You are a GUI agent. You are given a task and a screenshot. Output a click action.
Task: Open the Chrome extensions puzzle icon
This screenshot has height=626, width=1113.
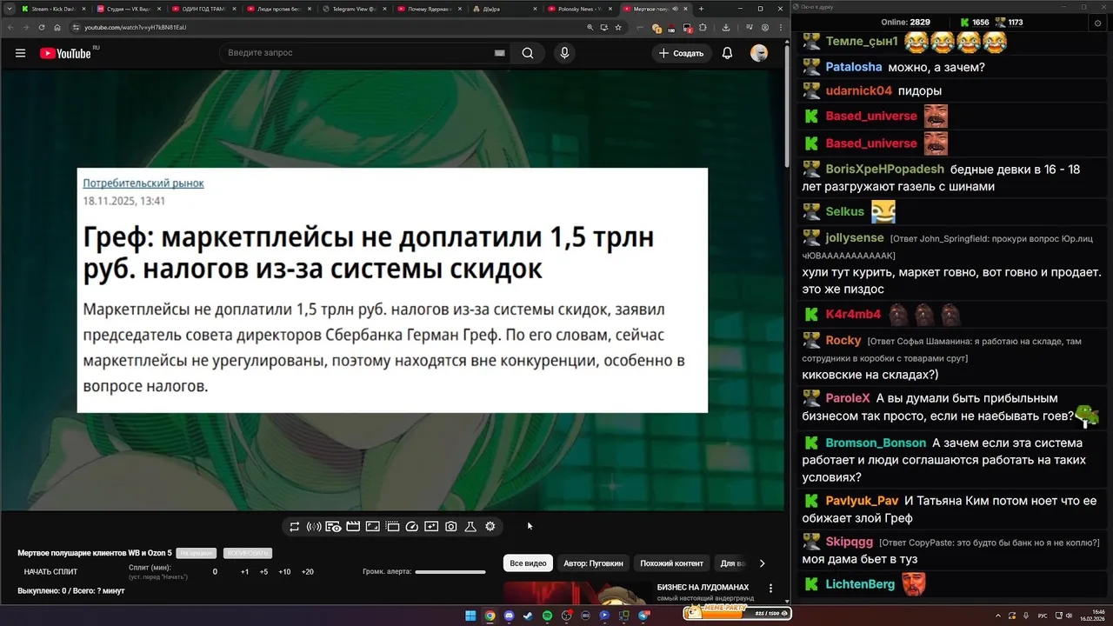point(701,27)
